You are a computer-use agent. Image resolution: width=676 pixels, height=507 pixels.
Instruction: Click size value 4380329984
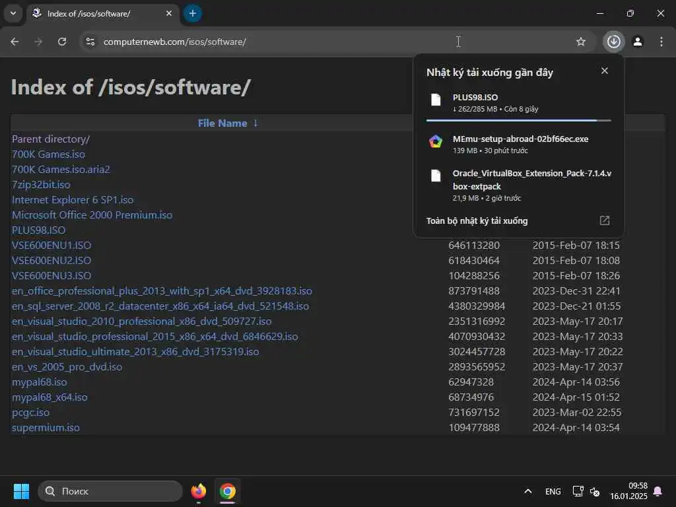coord(477,306)
